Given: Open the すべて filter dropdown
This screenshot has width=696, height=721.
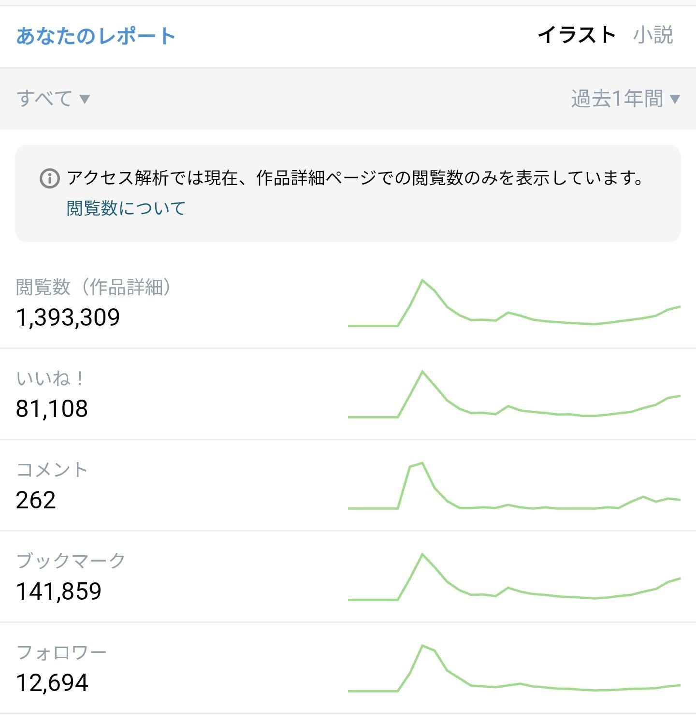Looking at the screenshot, I should [x=53, y=99].
